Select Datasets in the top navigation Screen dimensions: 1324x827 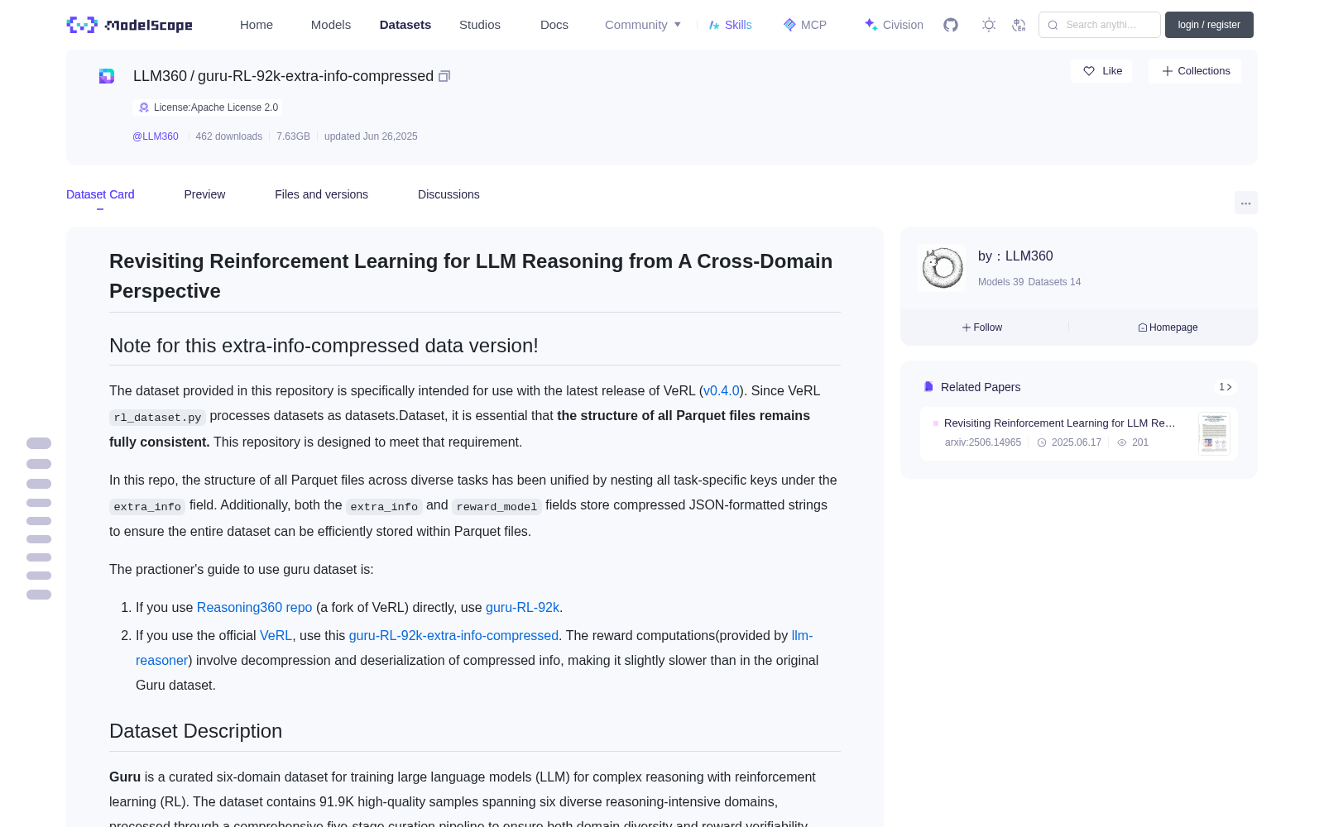(x=405, y=25)
